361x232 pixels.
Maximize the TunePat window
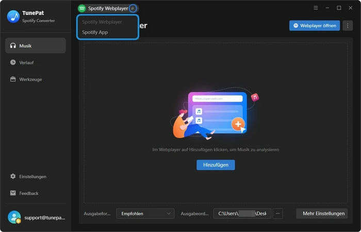coord(339,8)
